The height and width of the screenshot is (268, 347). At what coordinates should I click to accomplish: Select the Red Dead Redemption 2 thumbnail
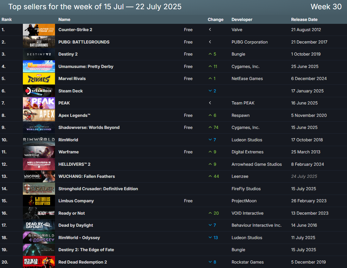pos(39,262)
